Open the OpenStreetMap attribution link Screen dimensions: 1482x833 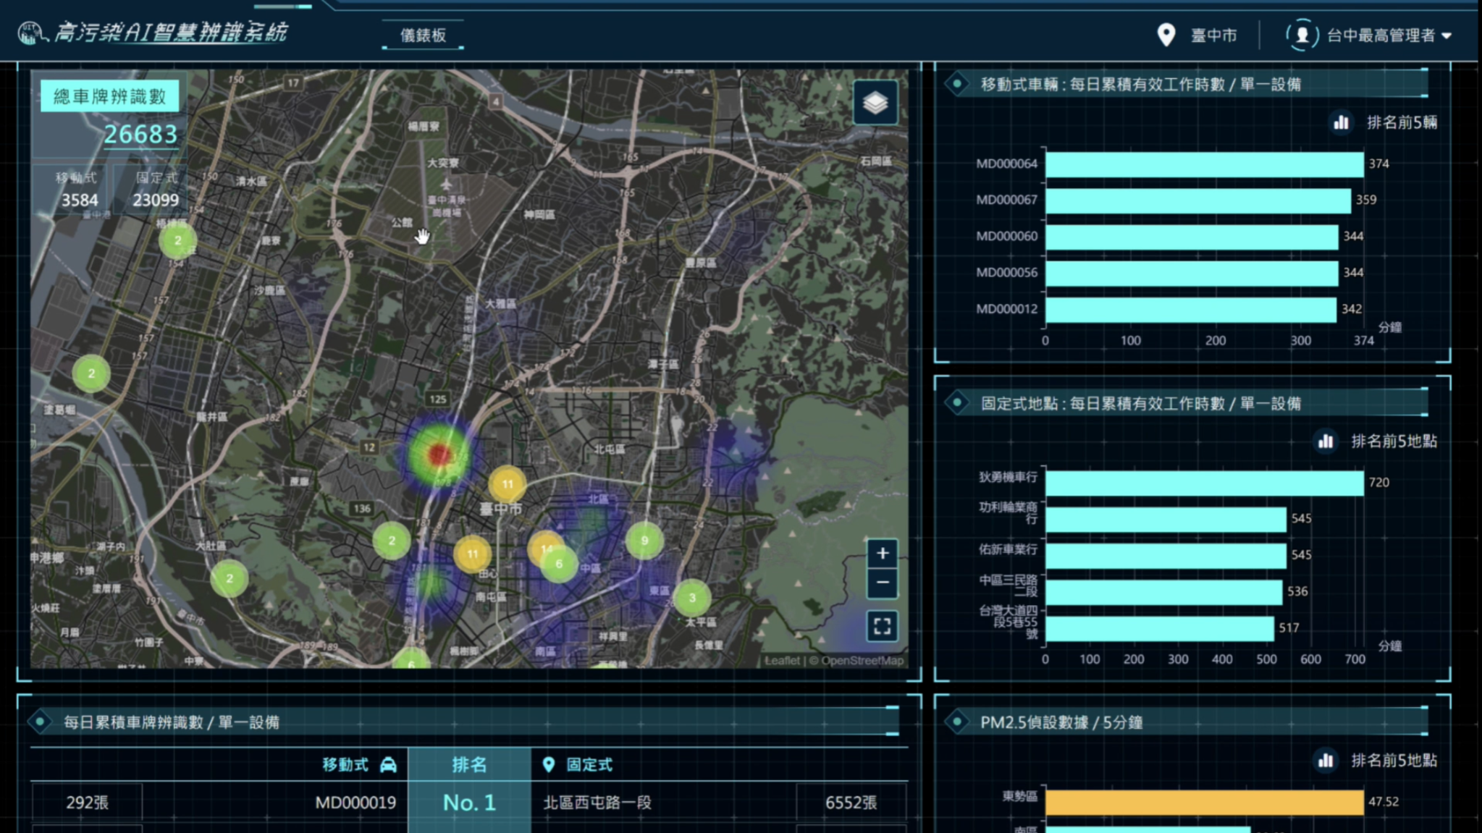[x=862, y=660]
